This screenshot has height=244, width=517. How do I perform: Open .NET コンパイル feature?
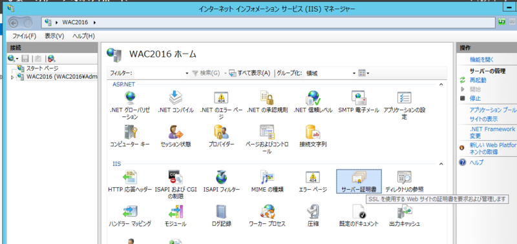(175, 102)
